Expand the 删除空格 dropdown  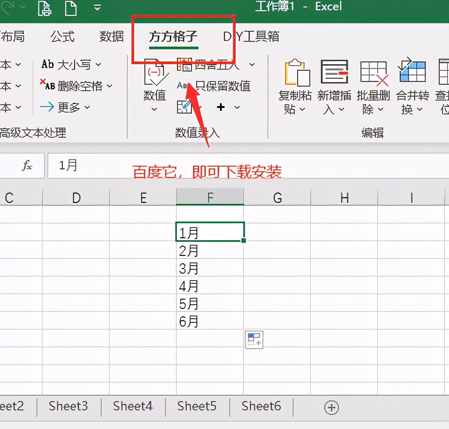(109, 86)
